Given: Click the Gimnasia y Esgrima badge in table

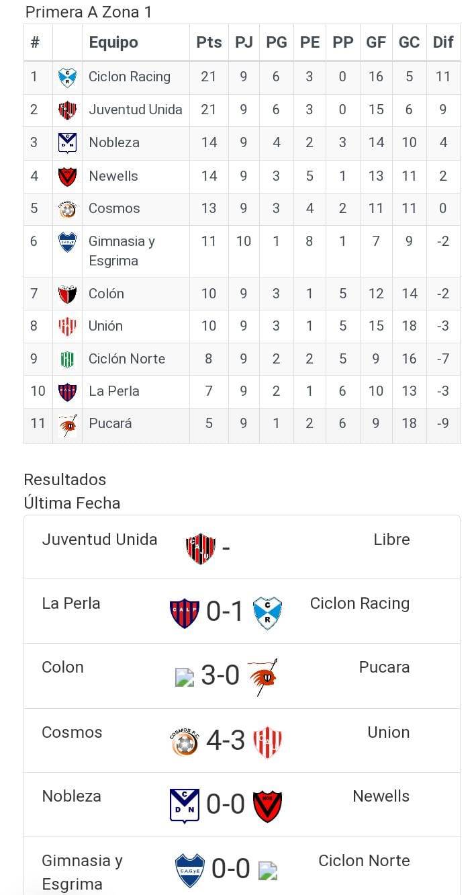Looking at the screenshot, I should pos(67,242).
